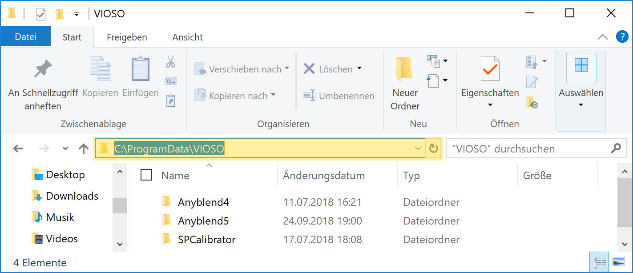Expand the Eigenschaften dropdown arrow
Image resolution: width=633 pixels, height=273 pixels.
(490, 105)
